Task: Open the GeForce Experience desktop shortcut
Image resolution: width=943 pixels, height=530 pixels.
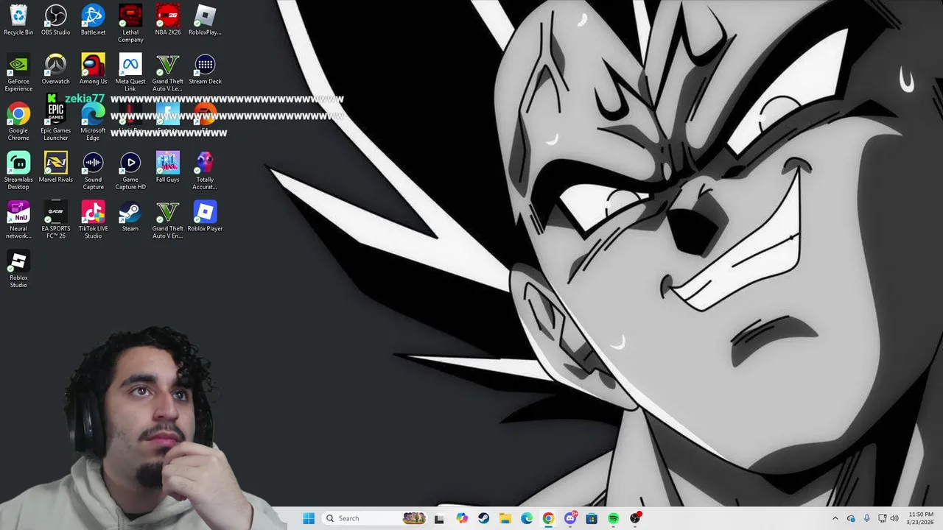Action: (18, 73)
